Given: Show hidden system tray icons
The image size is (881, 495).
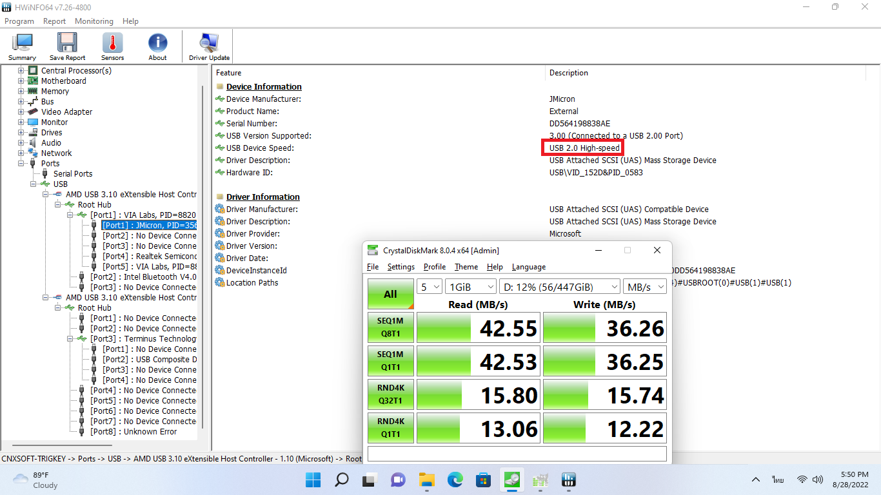Looking at the screenshot, I should (756, 480).
